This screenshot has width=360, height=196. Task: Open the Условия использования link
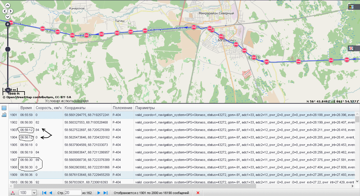67,101
